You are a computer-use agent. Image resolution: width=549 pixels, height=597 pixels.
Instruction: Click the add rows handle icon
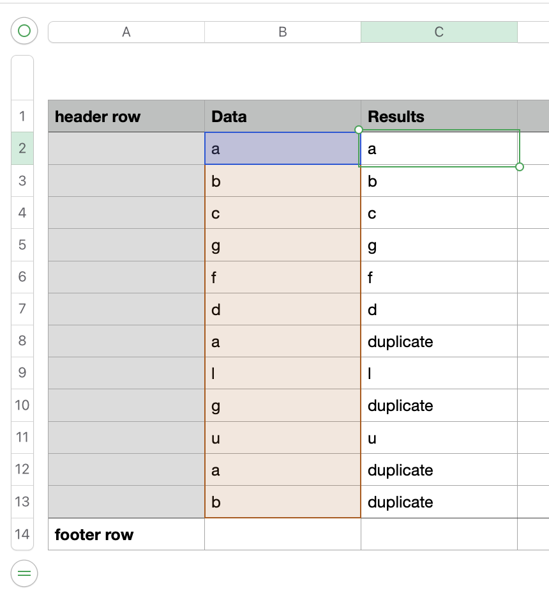(x=24, y=573)
